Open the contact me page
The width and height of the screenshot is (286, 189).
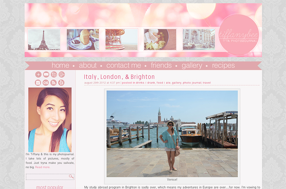tap(124, 65)
